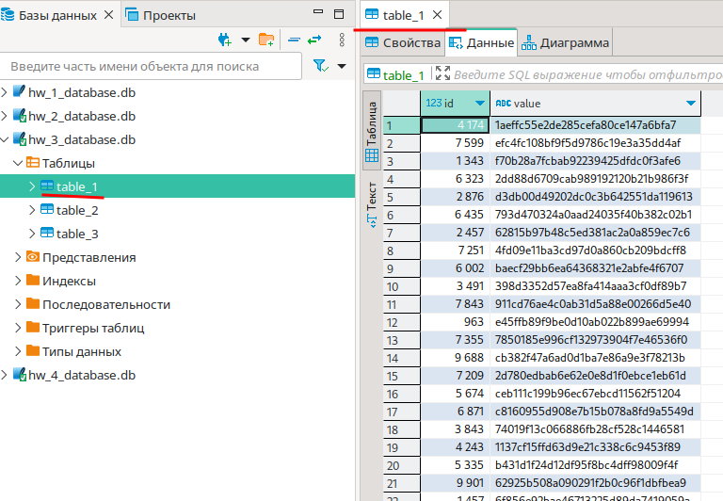Screen dimensions: 723x501
Task: Open the Свойства tab
Action: 403,43
